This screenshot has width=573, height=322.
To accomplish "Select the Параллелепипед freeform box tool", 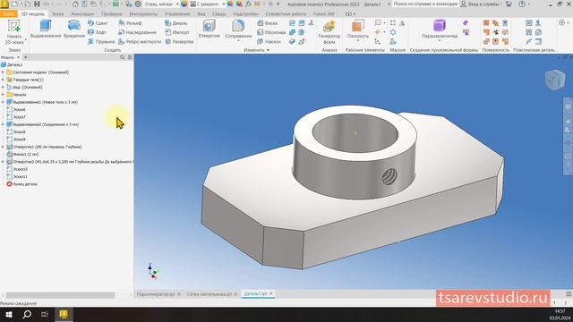I will 440,30.
